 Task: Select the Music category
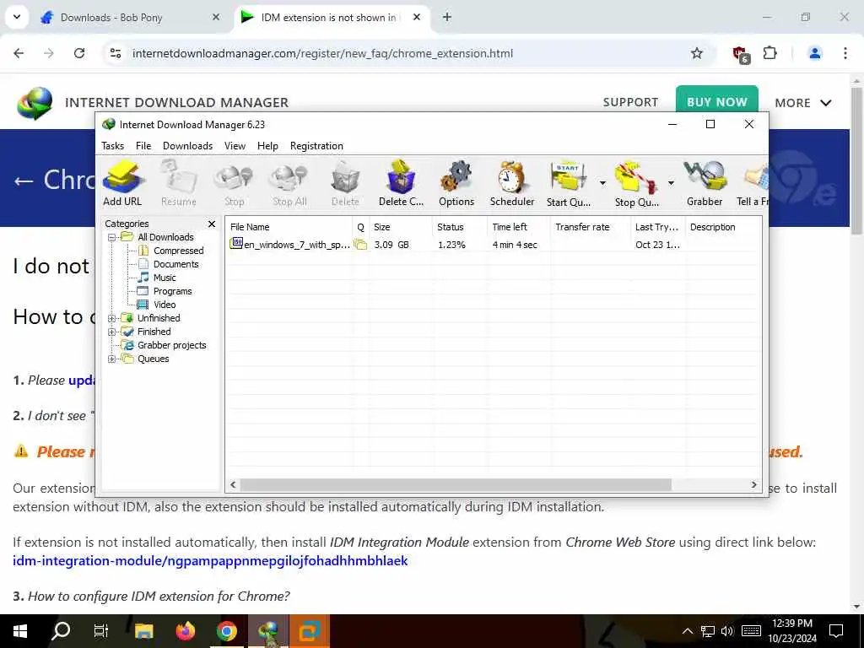coord(165,278)
